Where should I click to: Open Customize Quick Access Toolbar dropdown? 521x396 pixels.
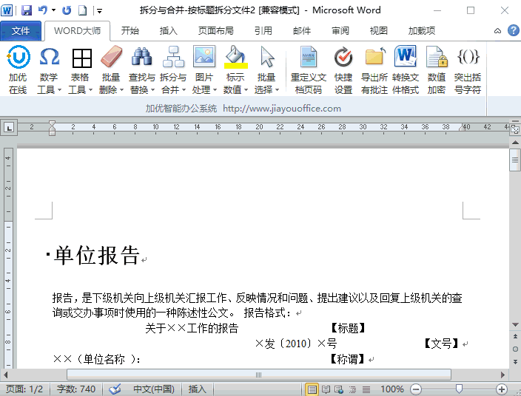pyautogui.click(x=99, y=11)
